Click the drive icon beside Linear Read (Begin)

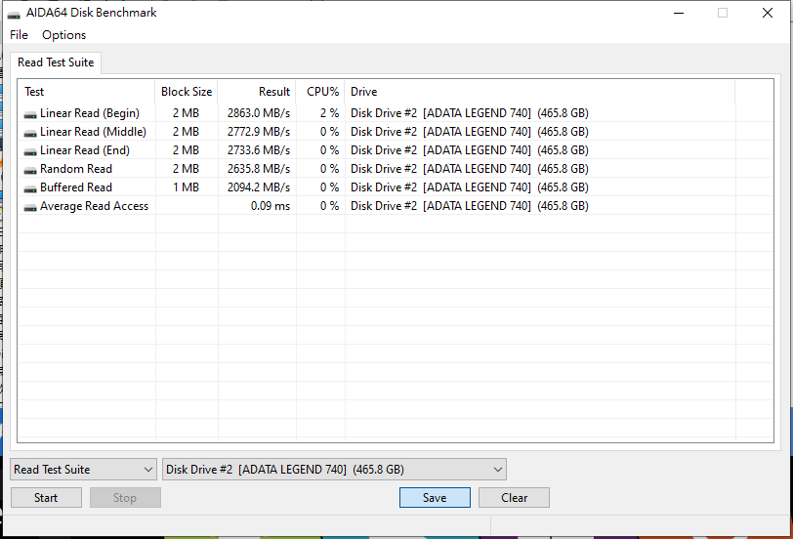(x=30, y=115)
